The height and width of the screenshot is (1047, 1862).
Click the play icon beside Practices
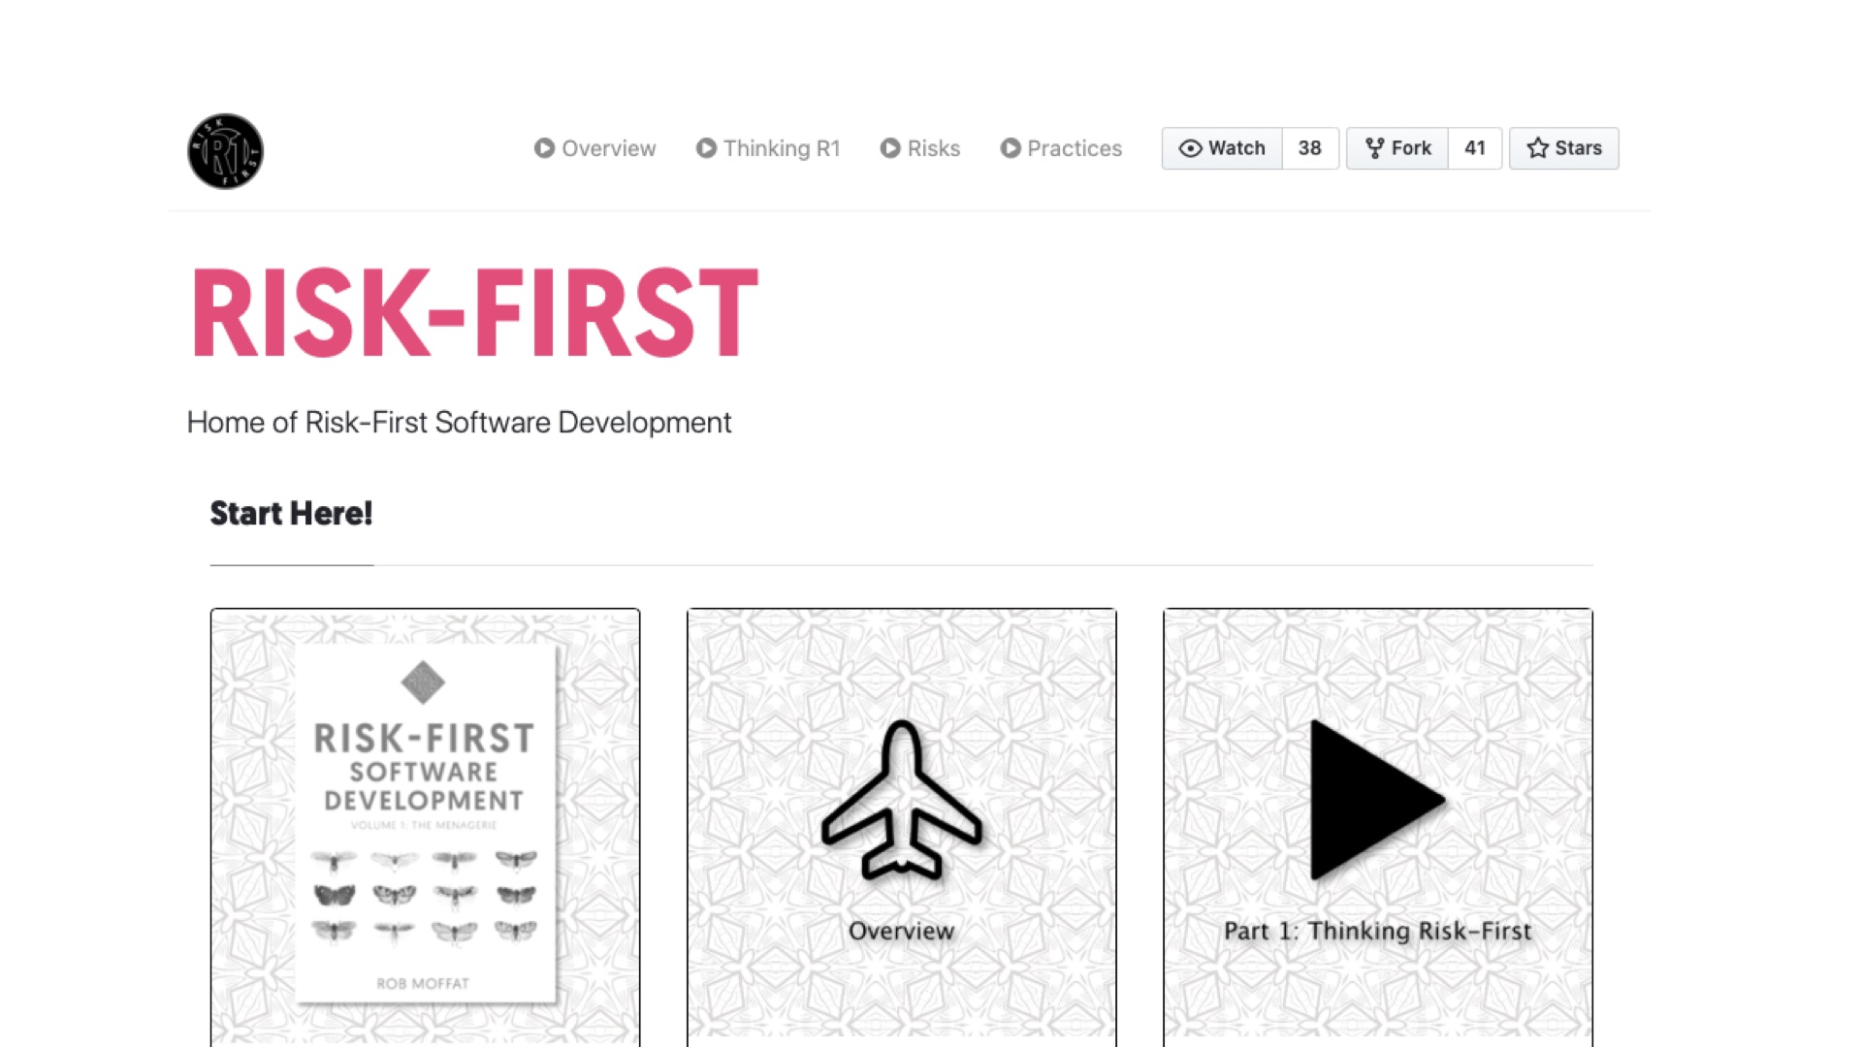pos(1011,148)
